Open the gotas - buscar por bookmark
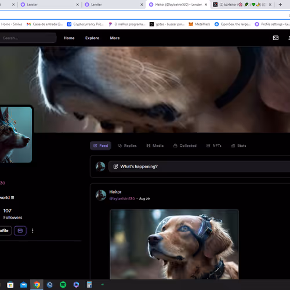 167,24
